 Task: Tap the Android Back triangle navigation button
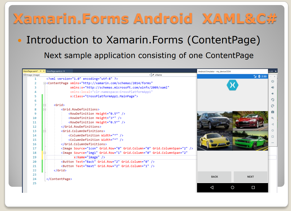(x=212, y=188)
